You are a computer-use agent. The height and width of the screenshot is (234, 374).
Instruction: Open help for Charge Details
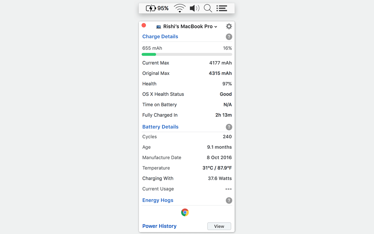click(229, 37)
